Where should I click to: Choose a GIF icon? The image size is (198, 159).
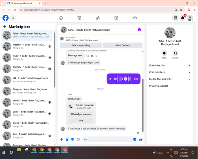[x=78, y=139]
